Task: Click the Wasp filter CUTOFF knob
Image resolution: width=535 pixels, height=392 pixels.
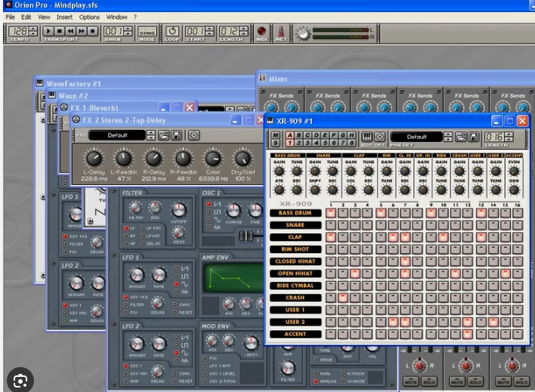Action: pos(179,210)
